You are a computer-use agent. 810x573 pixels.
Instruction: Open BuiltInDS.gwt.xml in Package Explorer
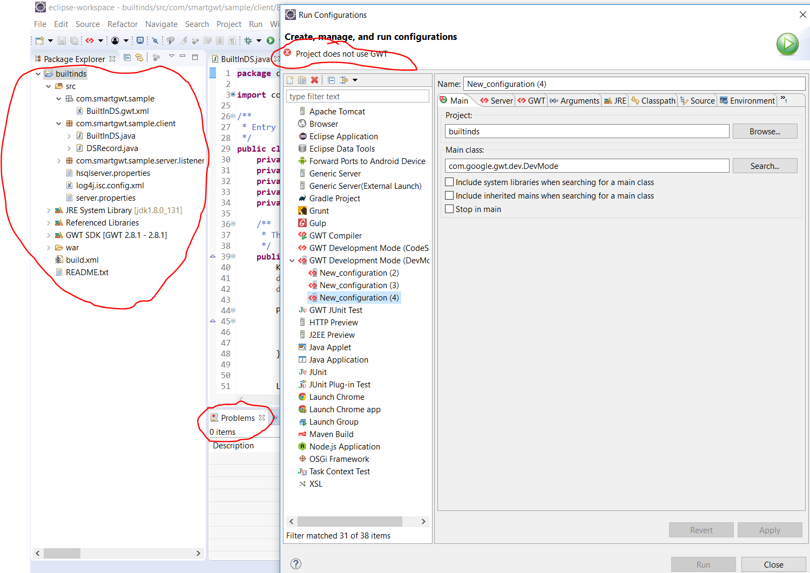click(x=112, y=111)
